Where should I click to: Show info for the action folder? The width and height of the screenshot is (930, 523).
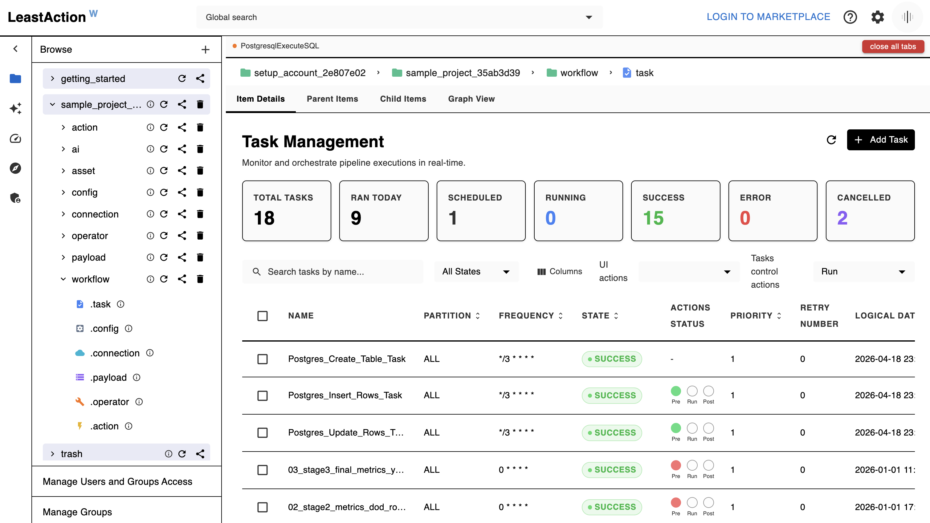pos(150,127)
